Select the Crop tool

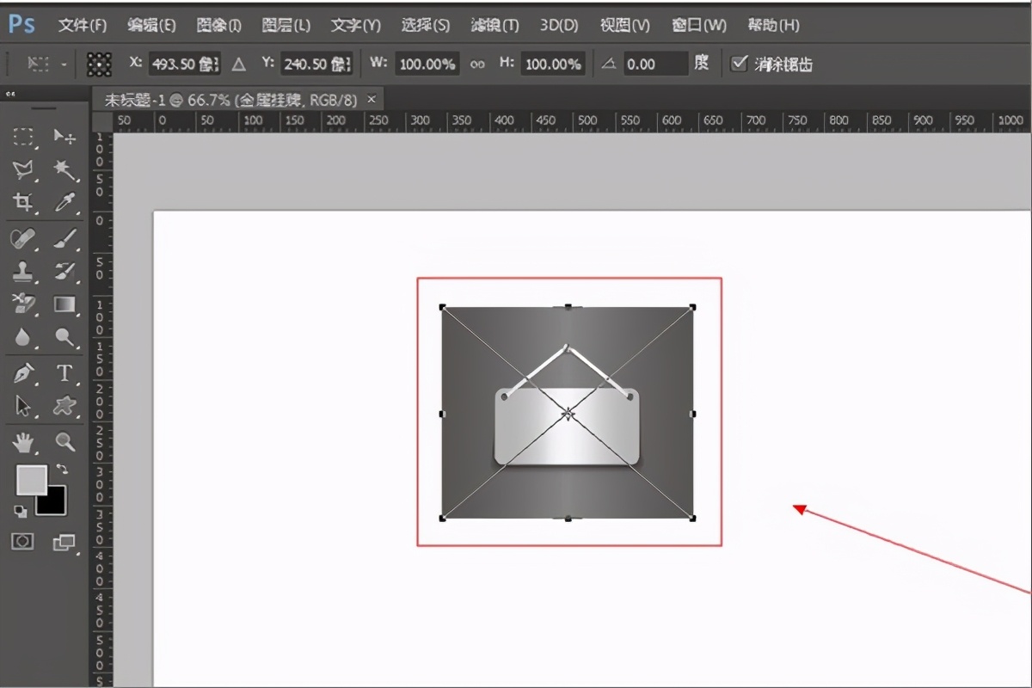coord(23,203)
